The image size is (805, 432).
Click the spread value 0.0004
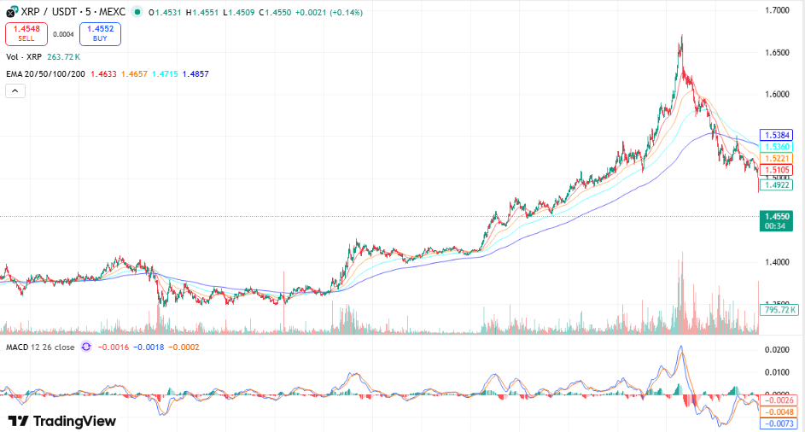pos(64,34)
